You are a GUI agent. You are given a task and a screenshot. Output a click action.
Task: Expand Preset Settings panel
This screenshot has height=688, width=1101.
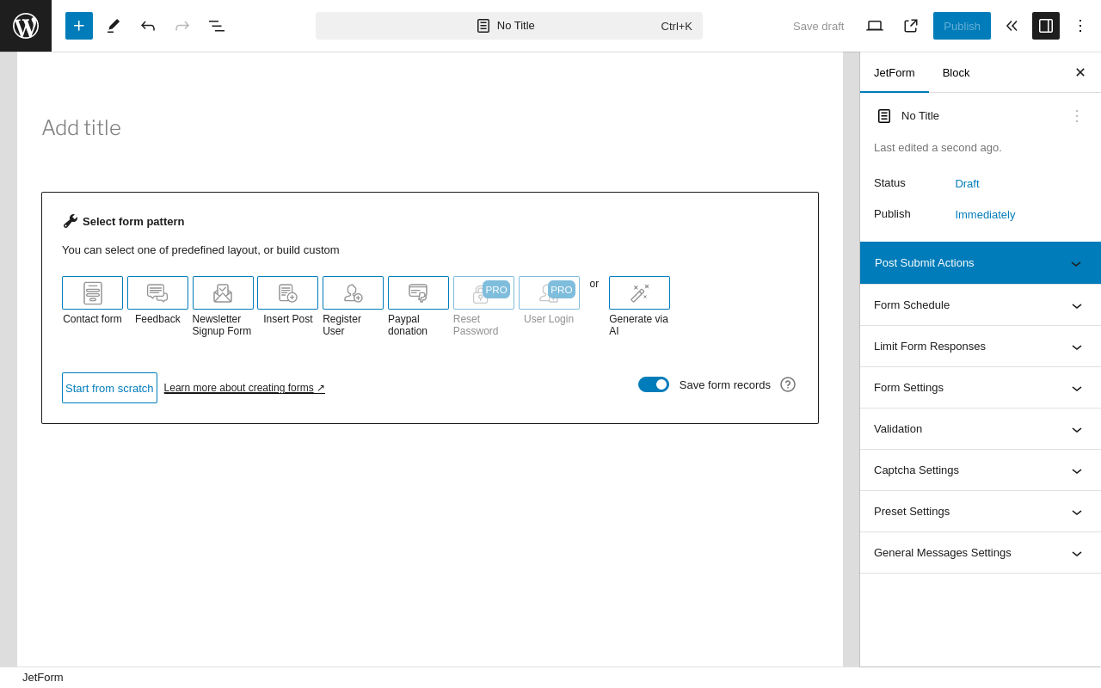tap(981, 512)
